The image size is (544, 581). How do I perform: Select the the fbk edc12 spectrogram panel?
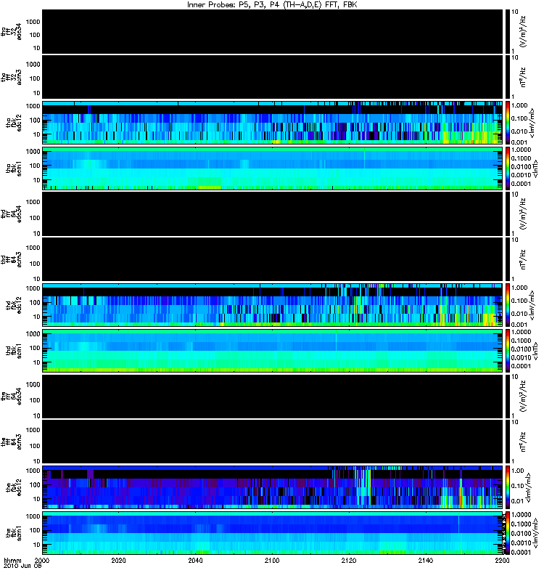coord(273,487)
